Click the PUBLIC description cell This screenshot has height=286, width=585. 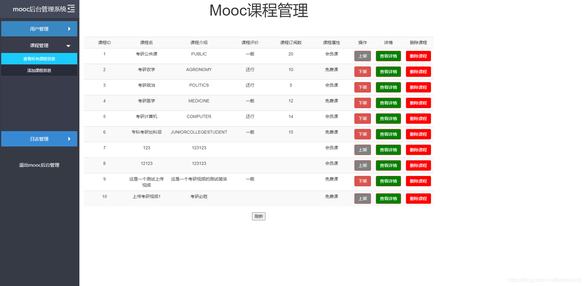coord(199,54)
